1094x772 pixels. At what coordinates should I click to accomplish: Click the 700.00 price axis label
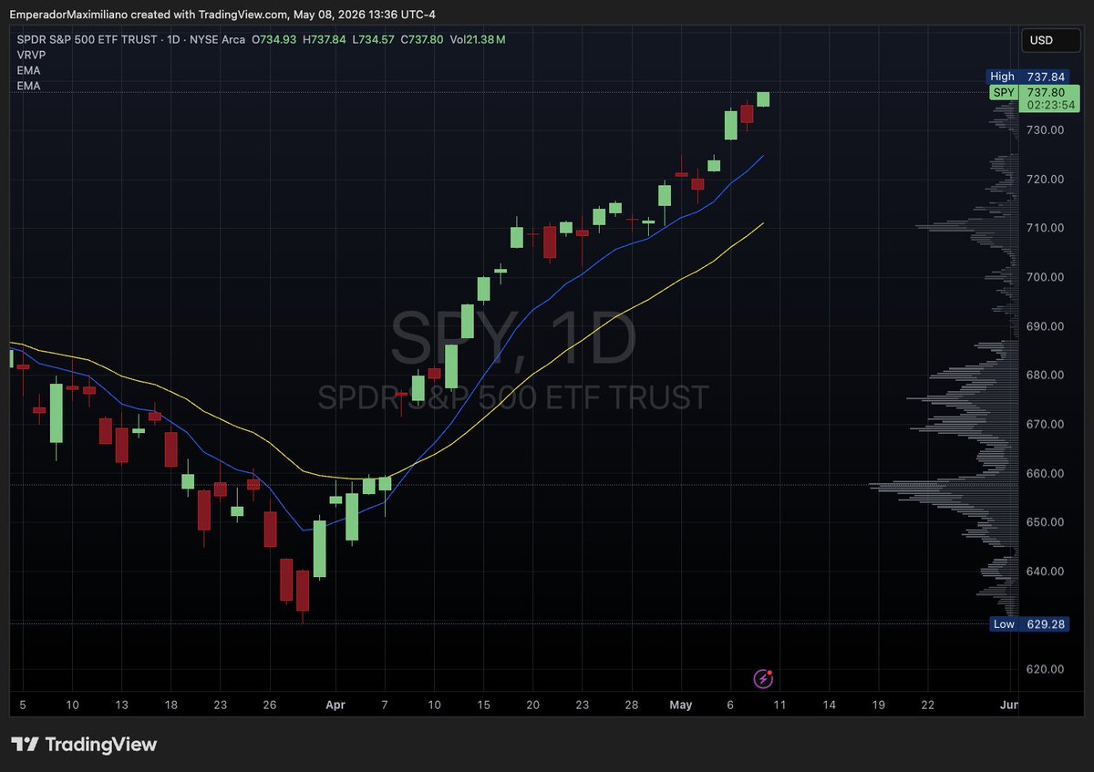pyautogui.click(x=1045, y=277)
